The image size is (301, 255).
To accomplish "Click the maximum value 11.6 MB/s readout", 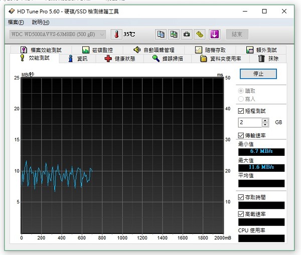I will (261, 167).
